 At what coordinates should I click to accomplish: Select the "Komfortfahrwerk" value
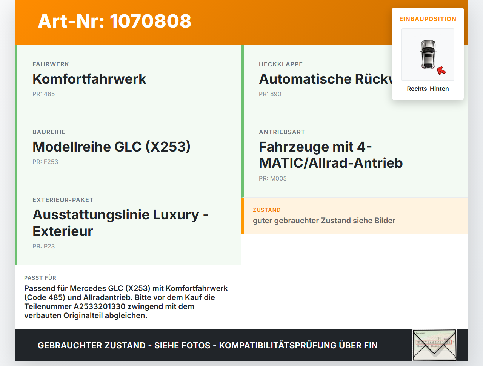(x=89, y=79)
